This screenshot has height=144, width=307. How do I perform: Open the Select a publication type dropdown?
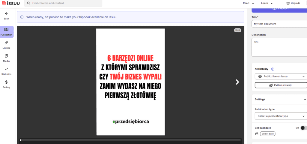281,116
